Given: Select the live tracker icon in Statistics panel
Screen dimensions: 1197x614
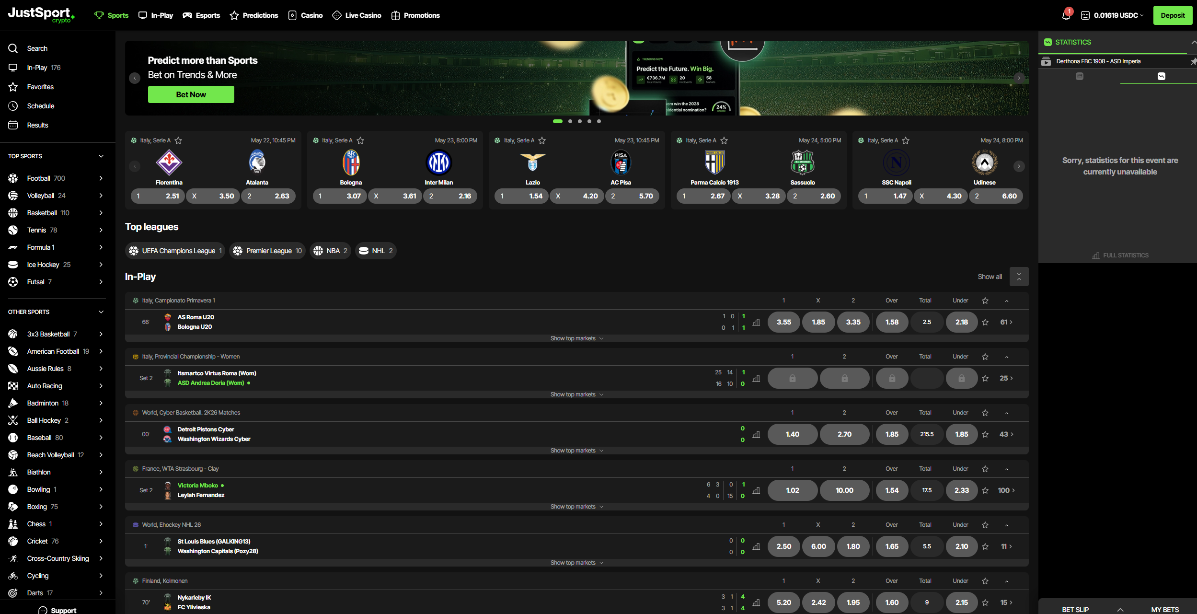Looking at the screenshot, I should coord(1079,76).
